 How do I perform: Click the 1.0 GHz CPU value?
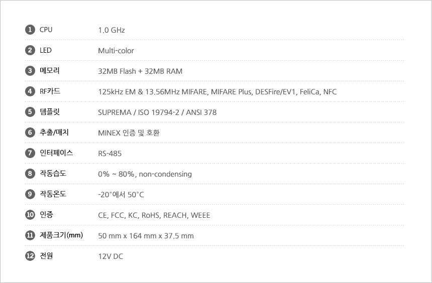pyautogui.click(x=112, y=30)
